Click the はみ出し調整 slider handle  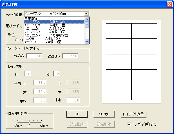point(30,123)
